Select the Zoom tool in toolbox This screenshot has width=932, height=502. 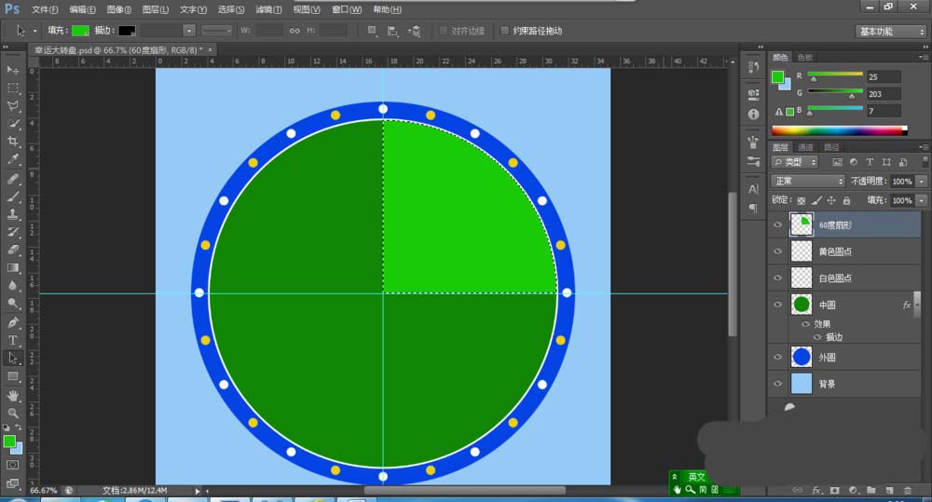12,414
